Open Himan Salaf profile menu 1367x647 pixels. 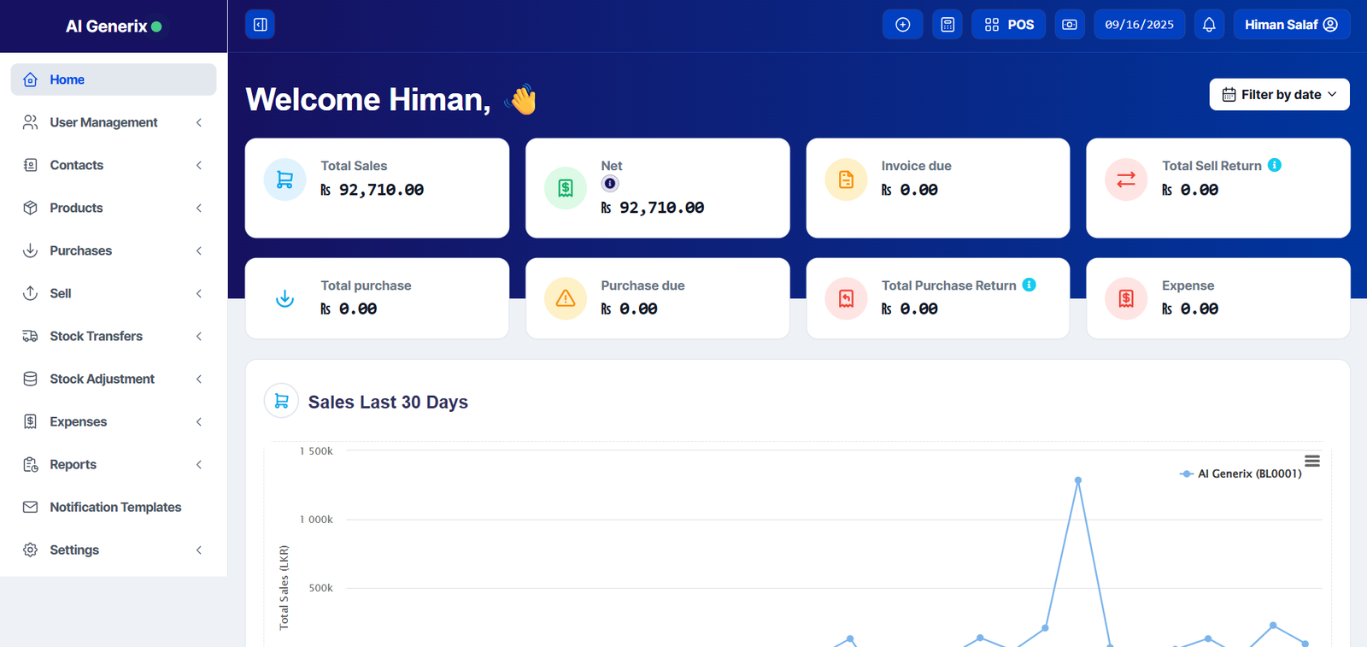1291,25
